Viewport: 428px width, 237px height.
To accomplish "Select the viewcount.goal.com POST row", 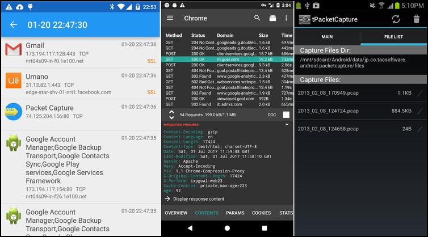I will tap(228, 99).
